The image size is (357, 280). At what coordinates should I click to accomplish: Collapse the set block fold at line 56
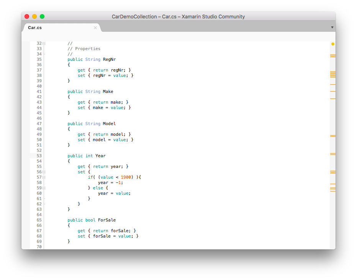[x=44, y=172]
